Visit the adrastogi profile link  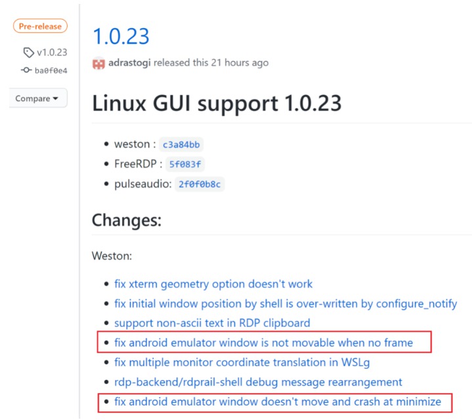click(129, 62)
